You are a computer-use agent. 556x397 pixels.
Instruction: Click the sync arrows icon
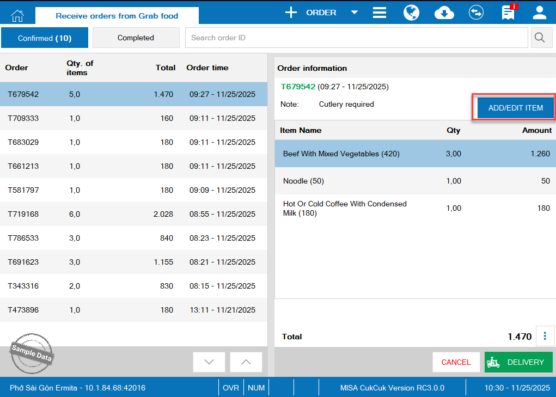pyautogui.click(x=477, y=13)
